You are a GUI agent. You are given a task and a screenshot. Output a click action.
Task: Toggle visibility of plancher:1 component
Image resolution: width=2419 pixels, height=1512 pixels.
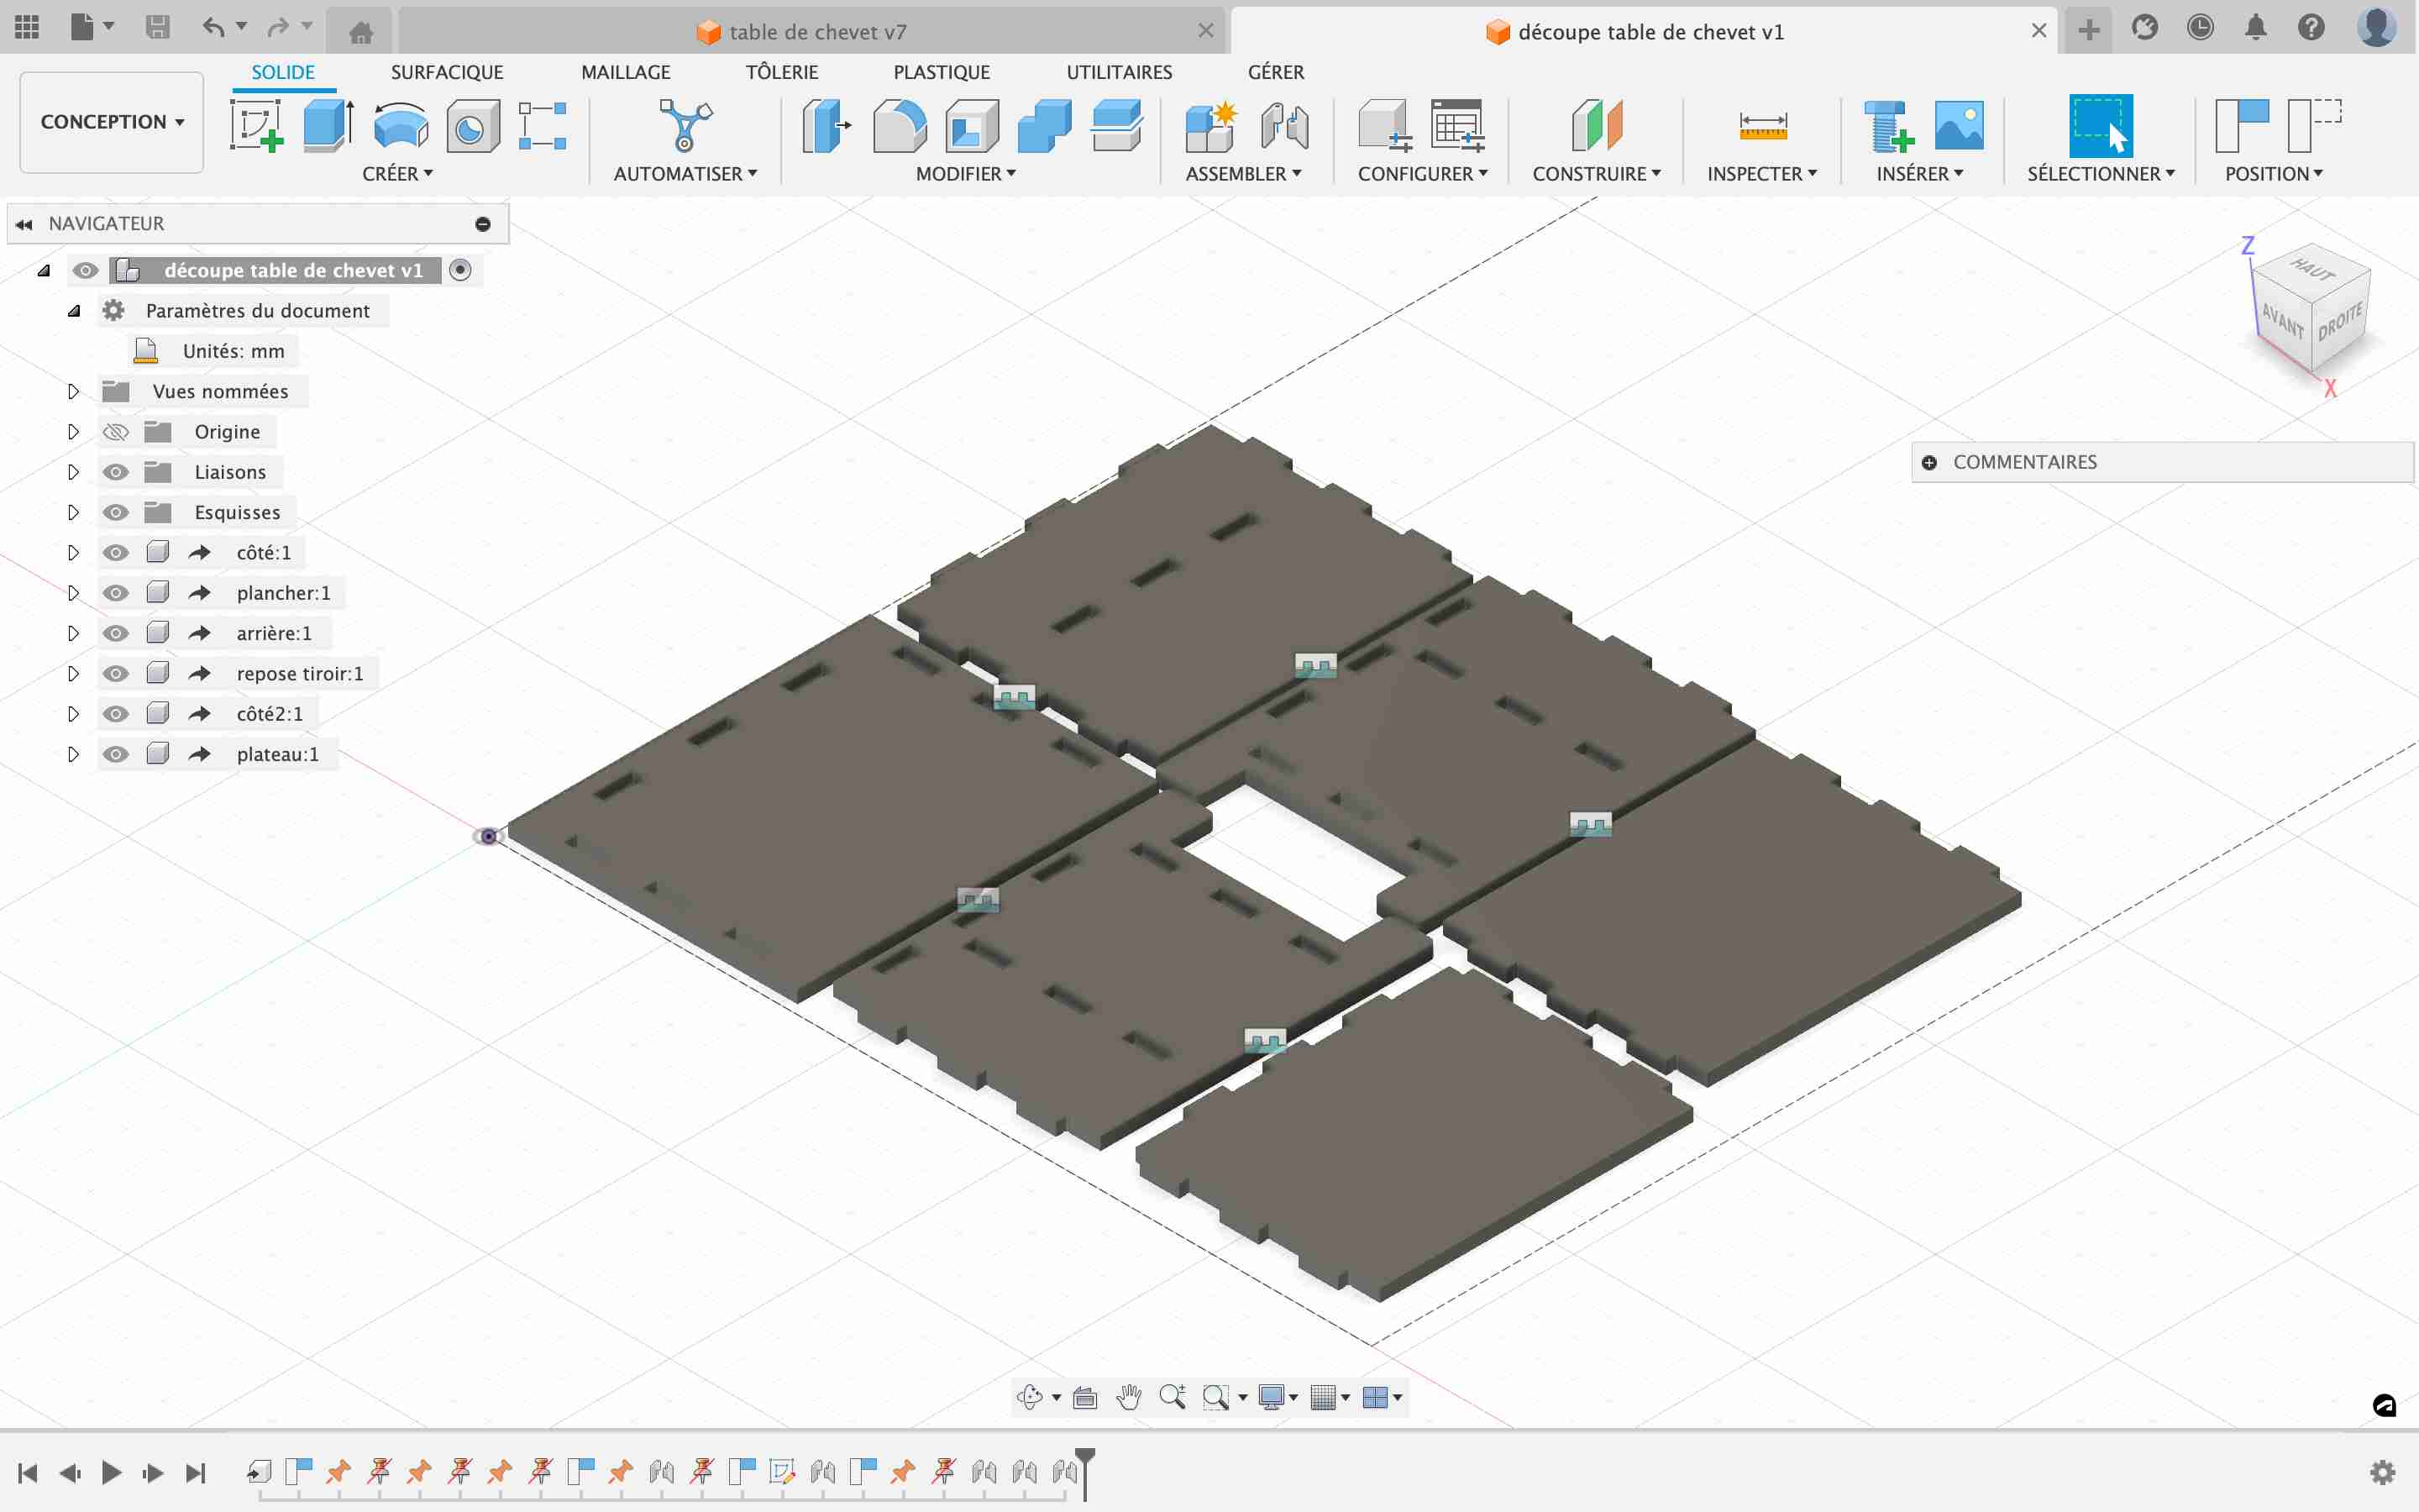pos(116,593)
